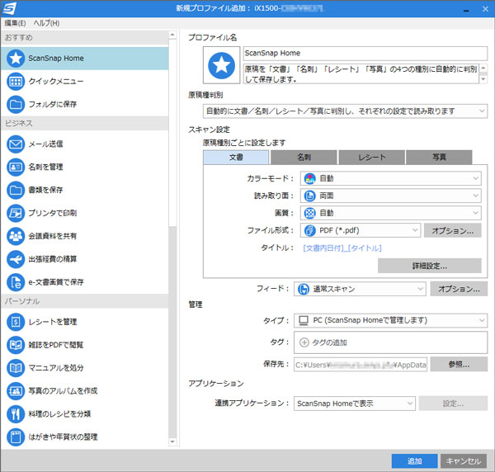The width and height of the screenshot is (495, 472).
Task: Select the 雑誌をPDFで閲覧 book icon
Action: (16, 345)
